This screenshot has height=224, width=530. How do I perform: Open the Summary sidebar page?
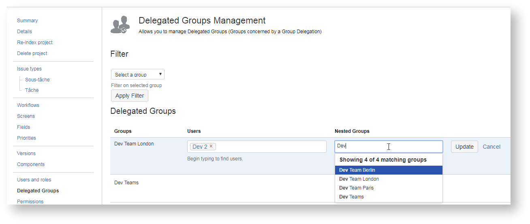tap(27, 21)
